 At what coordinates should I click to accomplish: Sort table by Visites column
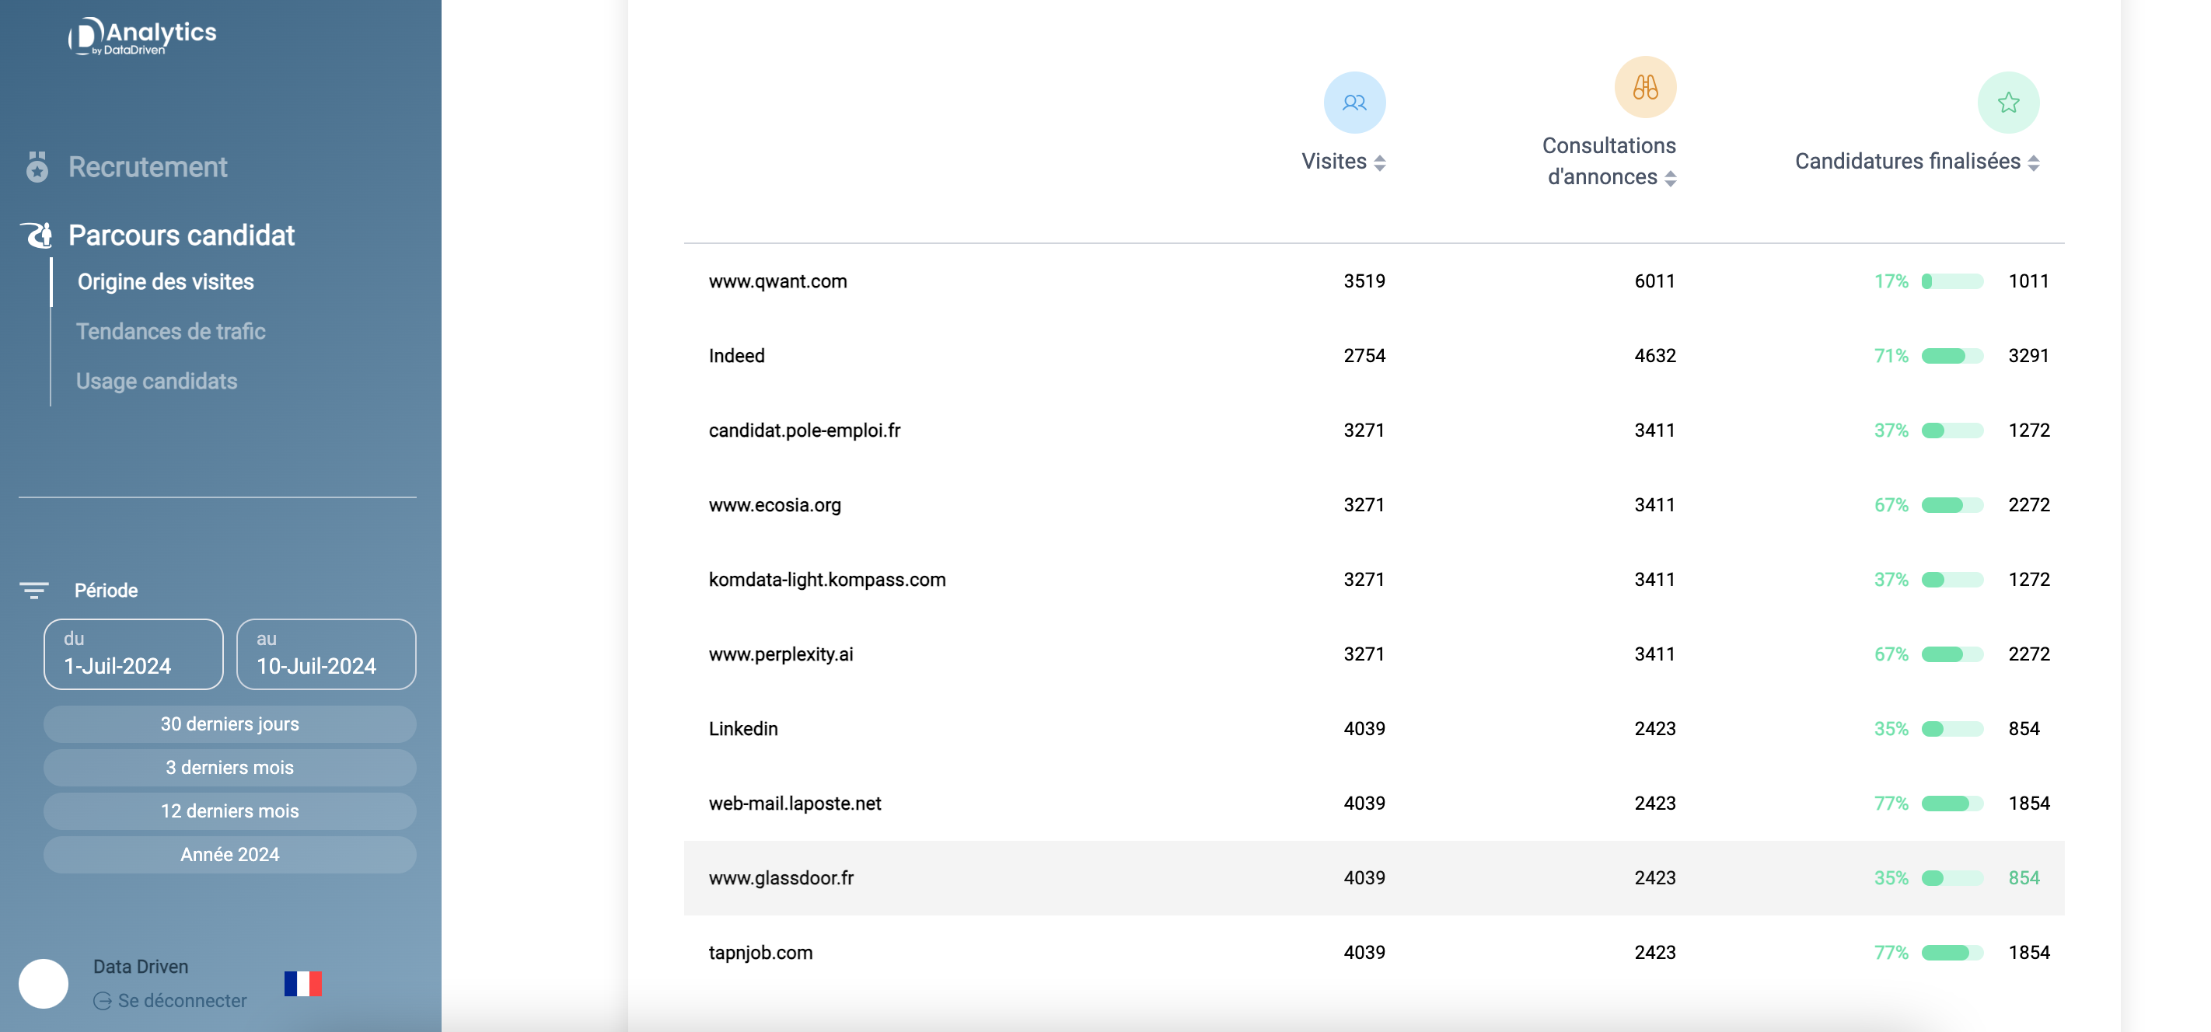pyautogui.click(x=1379, y=162)
